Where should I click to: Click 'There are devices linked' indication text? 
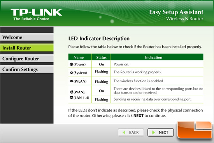pos(158,91)
